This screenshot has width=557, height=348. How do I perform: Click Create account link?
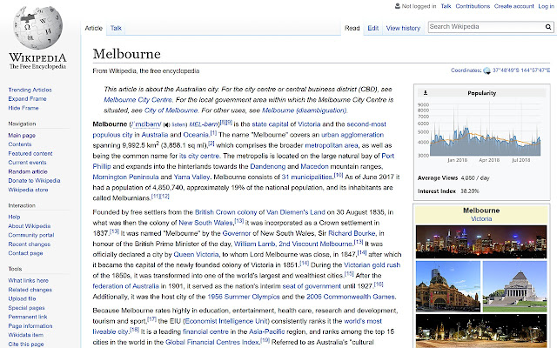click(513, 6)
